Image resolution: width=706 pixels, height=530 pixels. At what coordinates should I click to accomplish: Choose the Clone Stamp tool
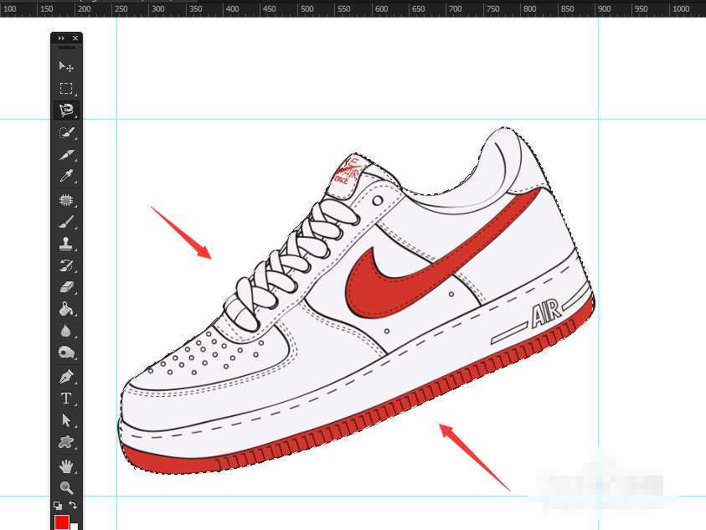tap(66, 244)
